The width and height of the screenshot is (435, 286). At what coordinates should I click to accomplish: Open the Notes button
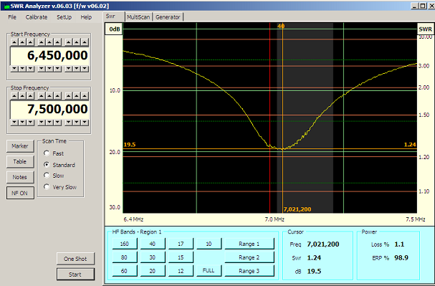pyautogui.click(x=20, y=177)
